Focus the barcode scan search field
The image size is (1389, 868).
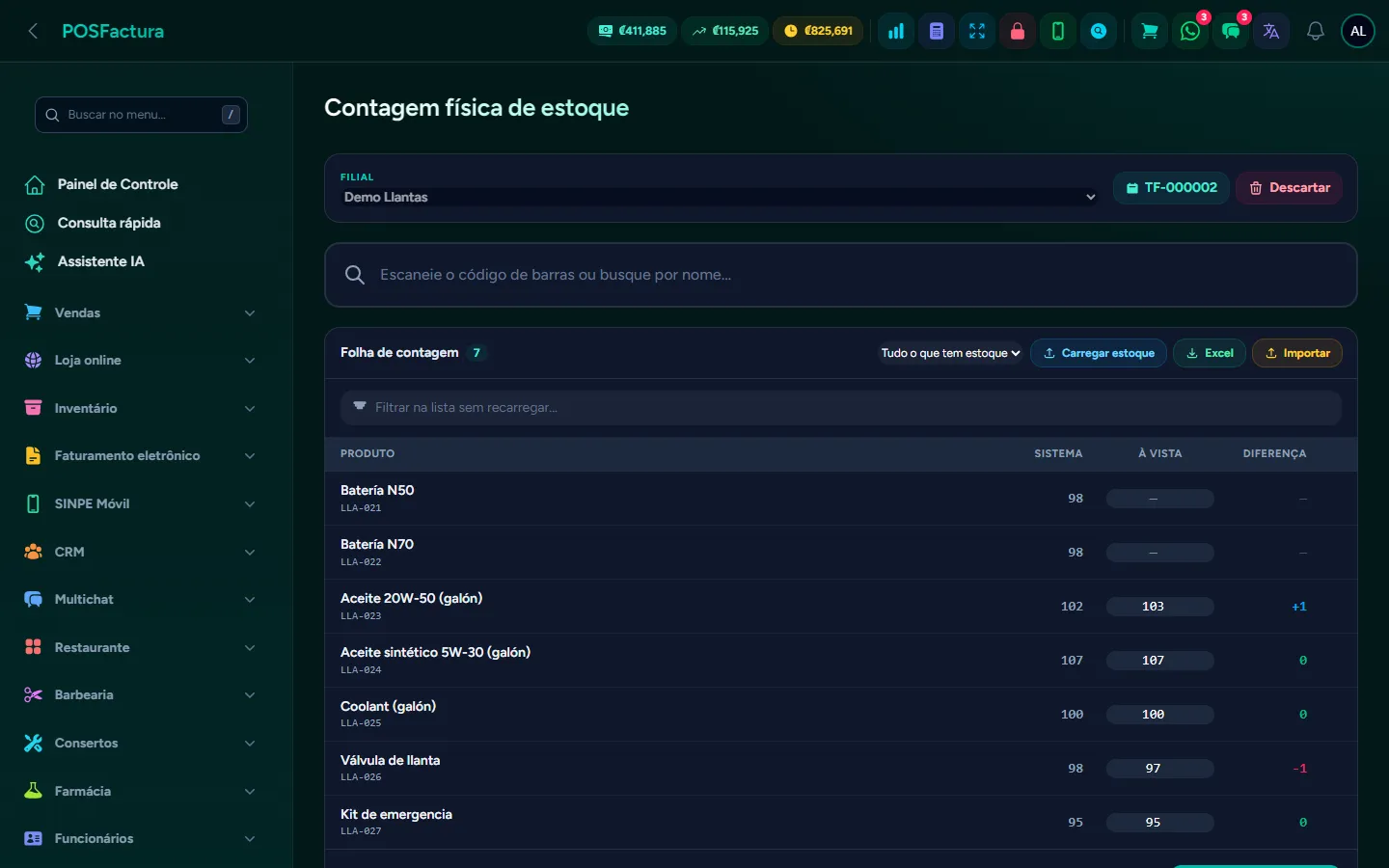tap(841, 275)
